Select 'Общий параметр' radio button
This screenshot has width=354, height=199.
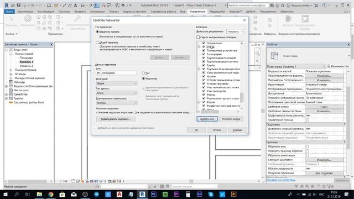[97, 43]
